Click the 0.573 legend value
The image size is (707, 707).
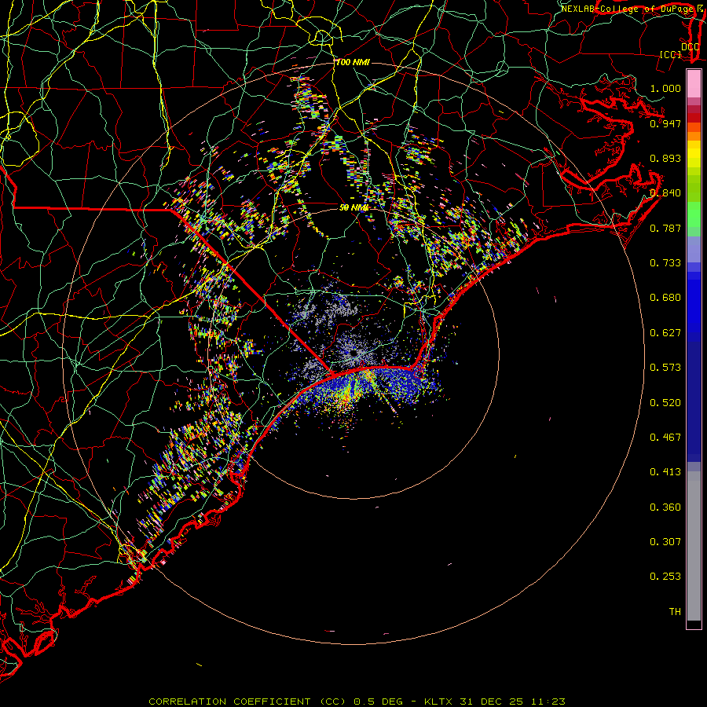pos(665,368)
